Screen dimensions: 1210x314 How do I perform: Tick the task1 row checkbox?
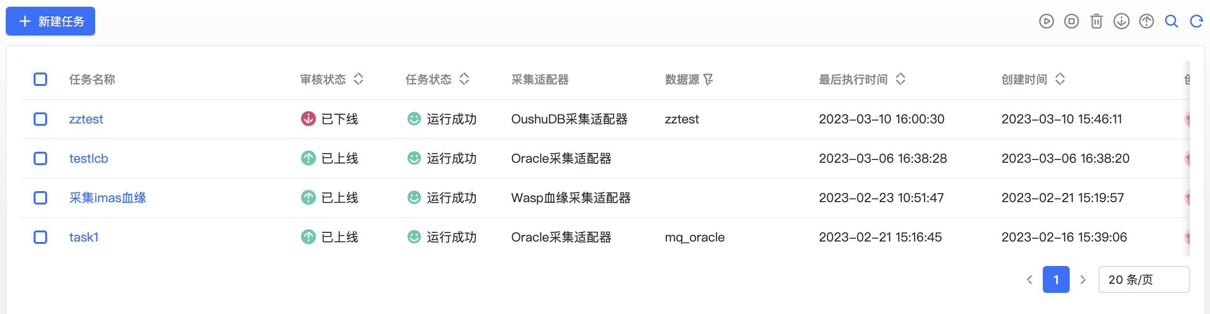(40, 237)
